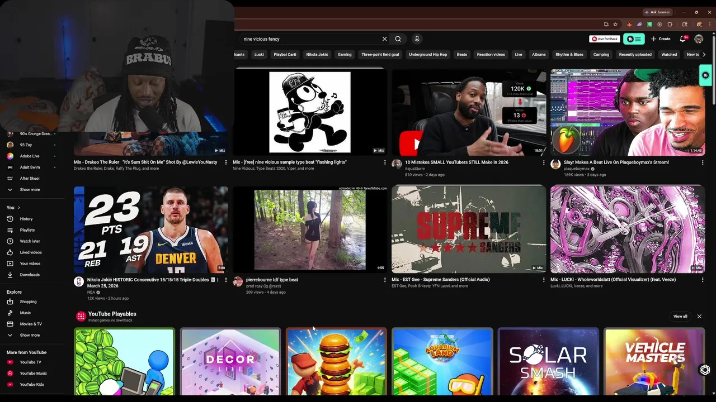Viewport: 716px width, 402px height.
Task: Click the fox extension icon
Action: 630,25
